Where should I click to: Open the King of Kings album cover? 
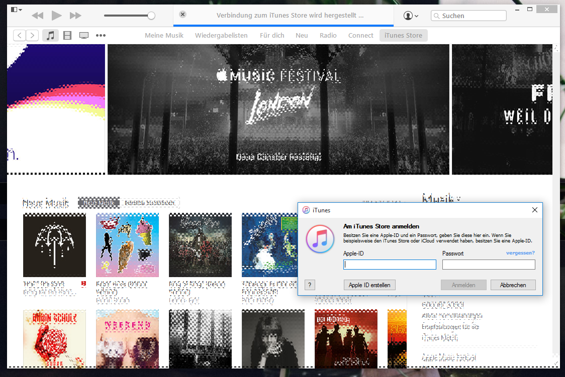pos(201,245)
